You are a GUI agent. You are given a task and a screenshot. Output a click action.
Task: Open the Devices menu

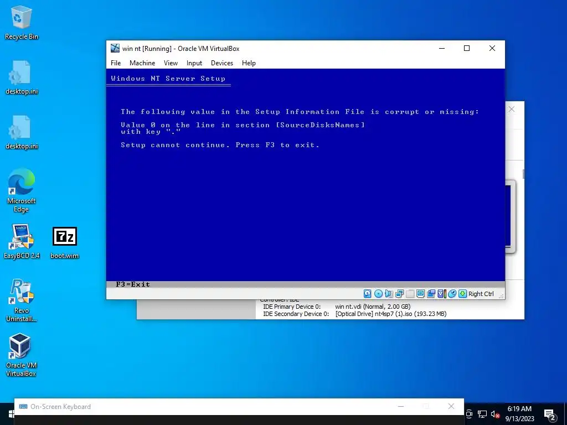[x=222, y=63]
